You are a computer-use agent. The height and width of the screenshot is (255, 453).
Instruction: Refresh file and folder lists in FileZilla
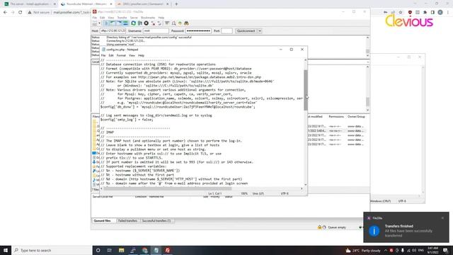coord(134,23)
